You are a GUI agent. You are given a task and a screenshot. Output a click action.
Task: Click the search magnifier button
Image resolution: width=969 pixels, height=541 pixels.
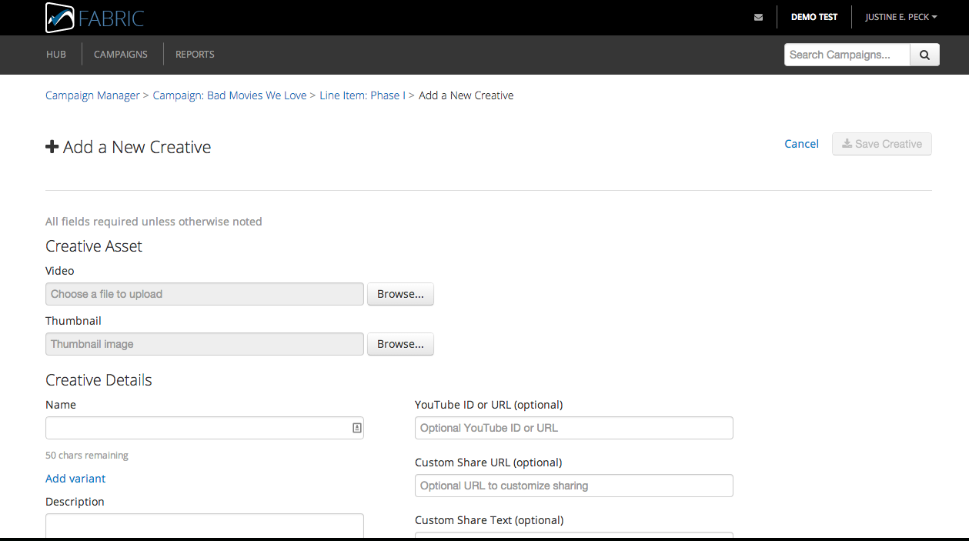(x=924, y=55)
